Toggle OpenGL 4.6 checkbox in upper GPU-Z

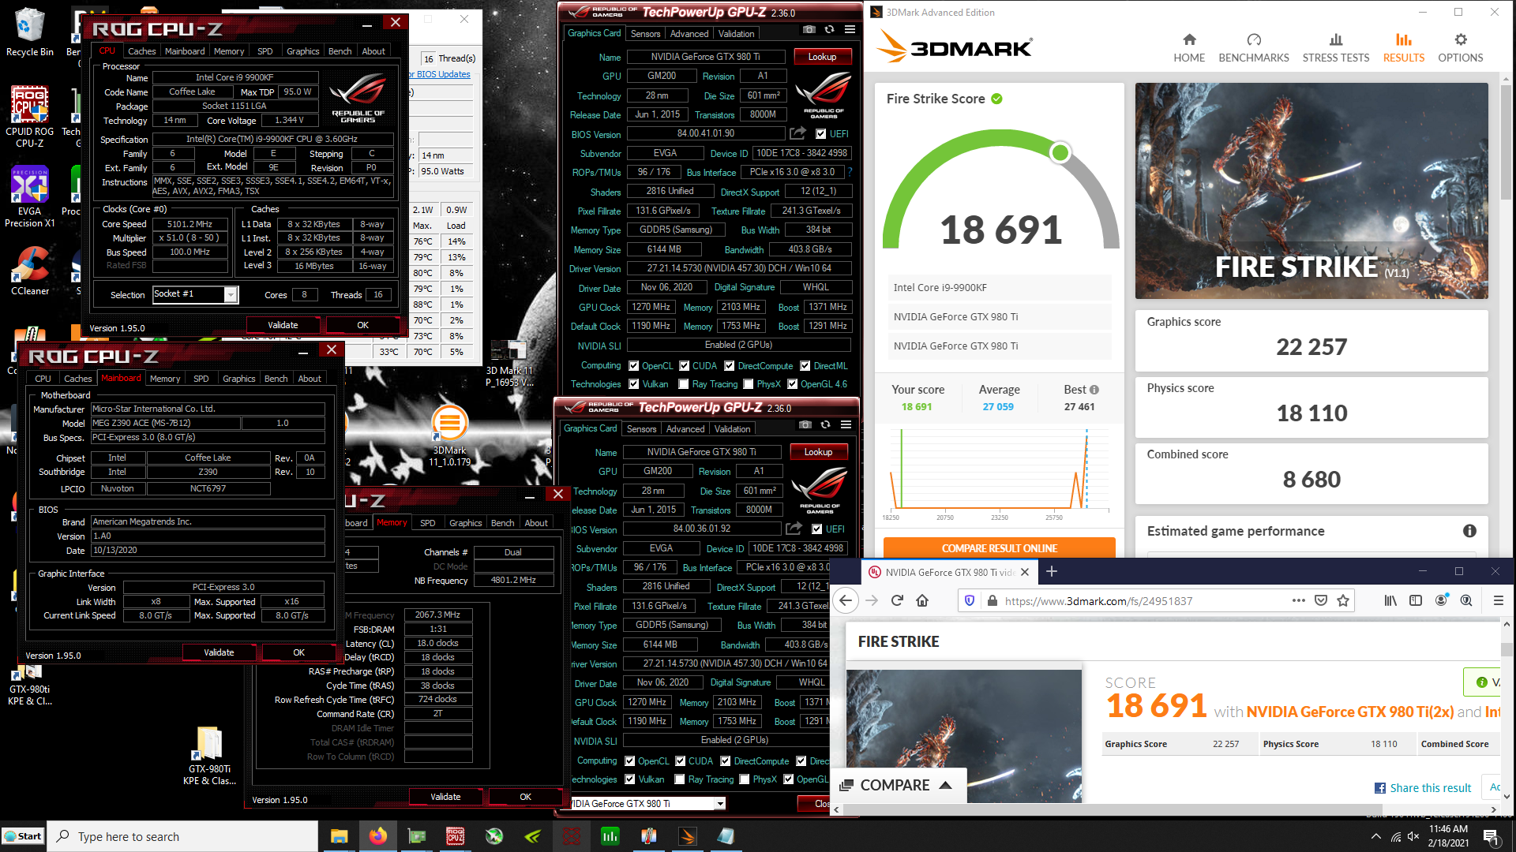click(x=792, y=384)
